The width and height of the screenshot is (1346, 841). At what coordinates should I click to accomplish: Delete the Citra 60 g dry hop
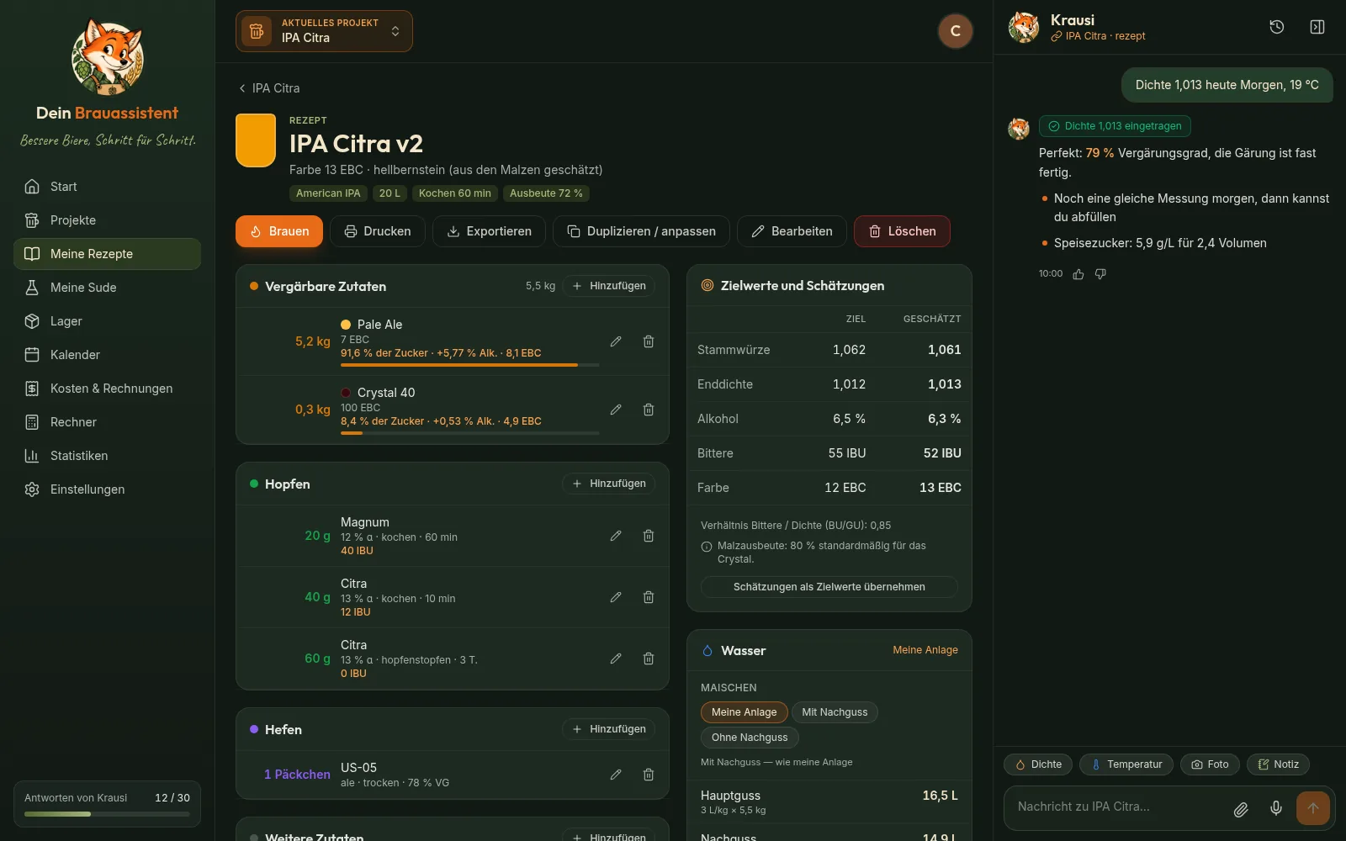pos(649,659)
